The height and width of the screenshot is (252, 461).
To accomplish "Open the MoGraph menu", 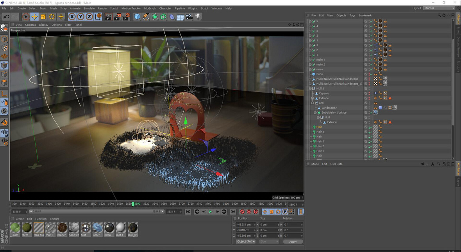I will point(150,8).
